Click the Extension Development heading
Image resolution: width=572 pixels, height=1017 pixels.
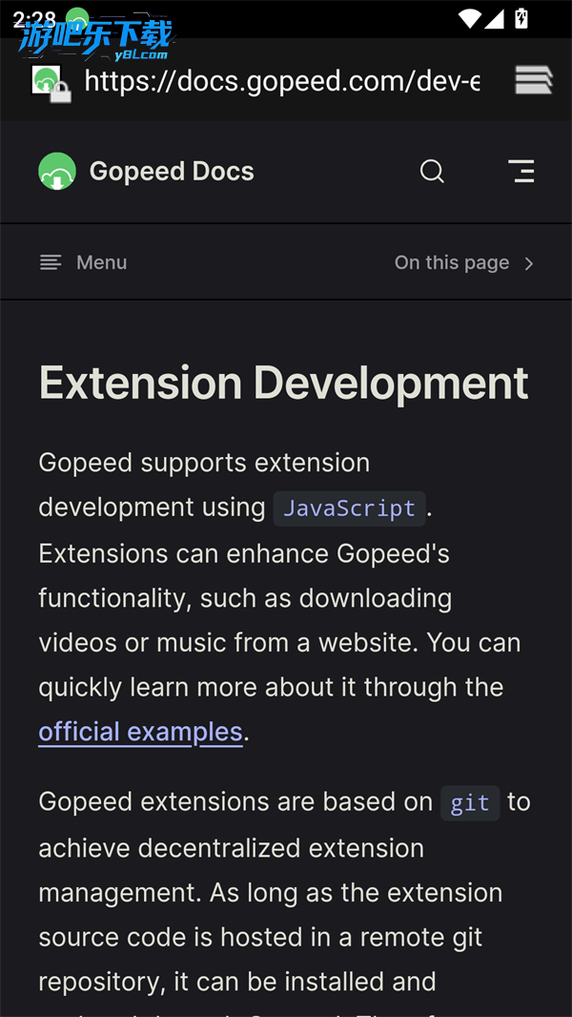pos(284,383)
